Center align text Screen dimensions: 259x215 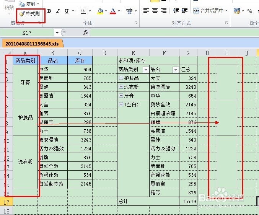[x=155, y=11]
